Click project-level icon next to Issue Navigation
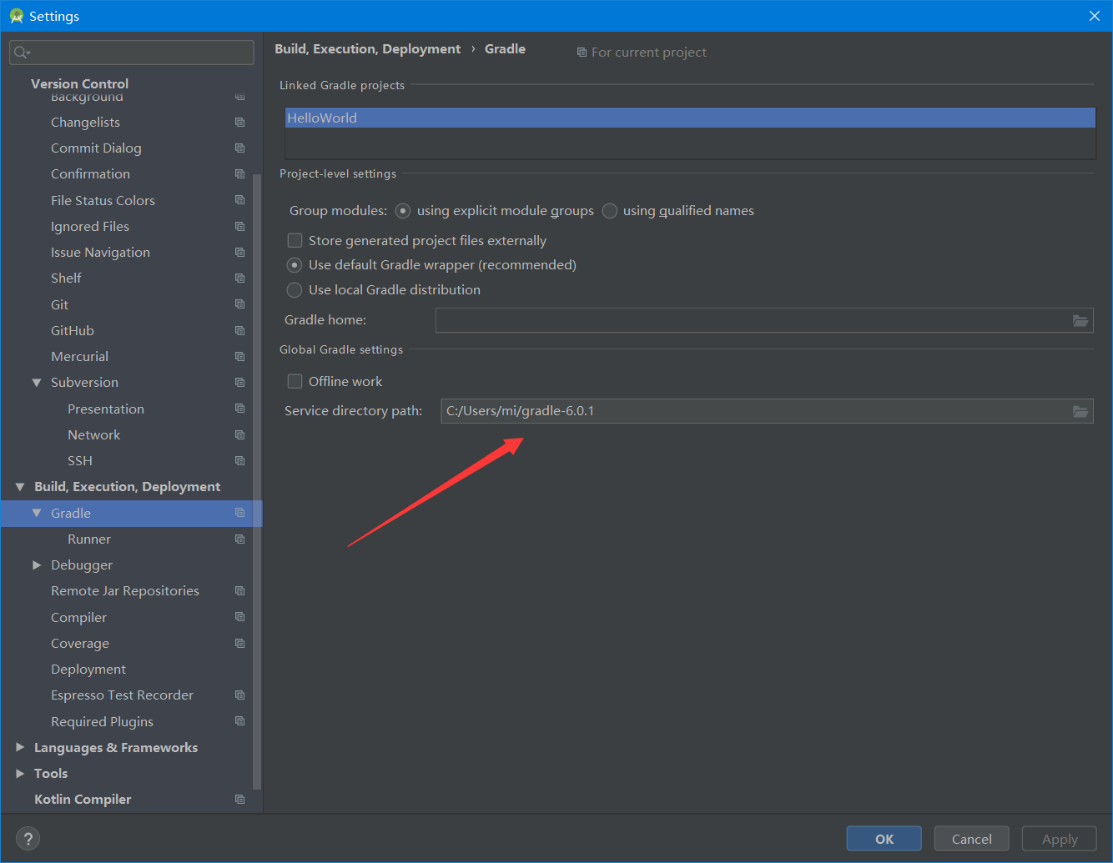1113x863 pixels. point(239,253)
